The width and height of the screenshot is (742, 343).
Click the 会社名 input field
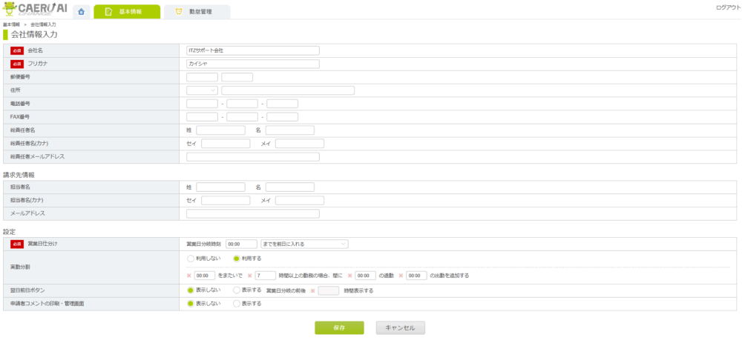[252, 50]
